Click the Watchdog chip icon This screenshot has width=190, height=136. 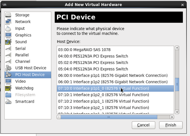[x=8, y=88]
